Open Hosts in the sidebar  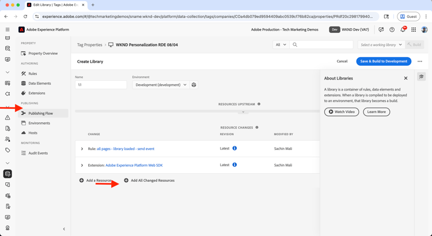pos(33,133)
